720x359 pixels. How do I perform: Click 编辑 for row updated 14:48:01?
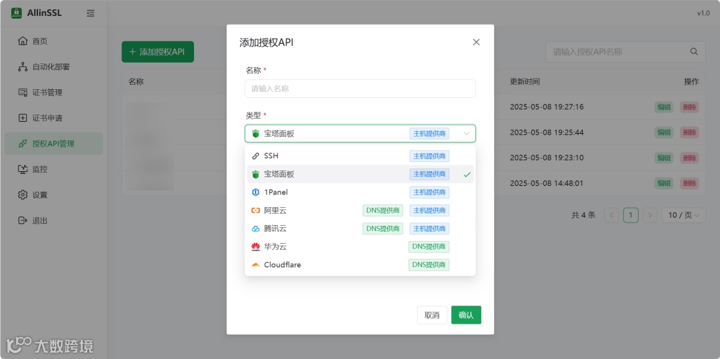click(x=663, y=183)
